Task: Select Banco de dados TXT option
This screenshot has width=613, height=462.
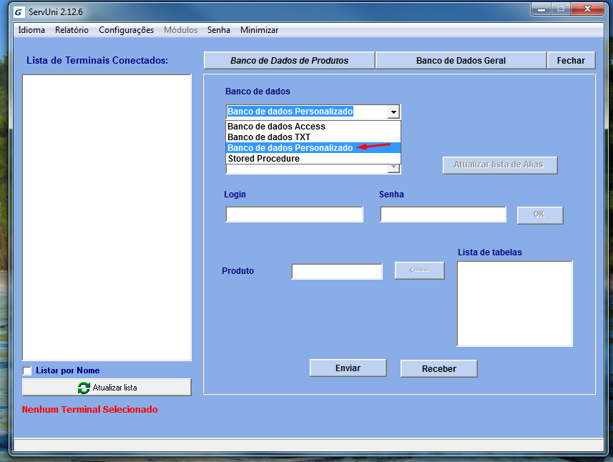Action: pos(313,137)
